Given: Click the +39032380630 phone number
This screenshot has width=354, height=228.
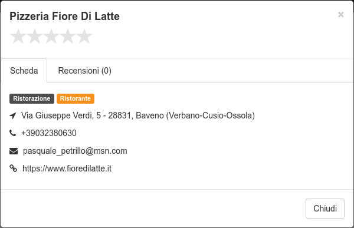Looking at the screenshot, I should [x=49, y=133].
